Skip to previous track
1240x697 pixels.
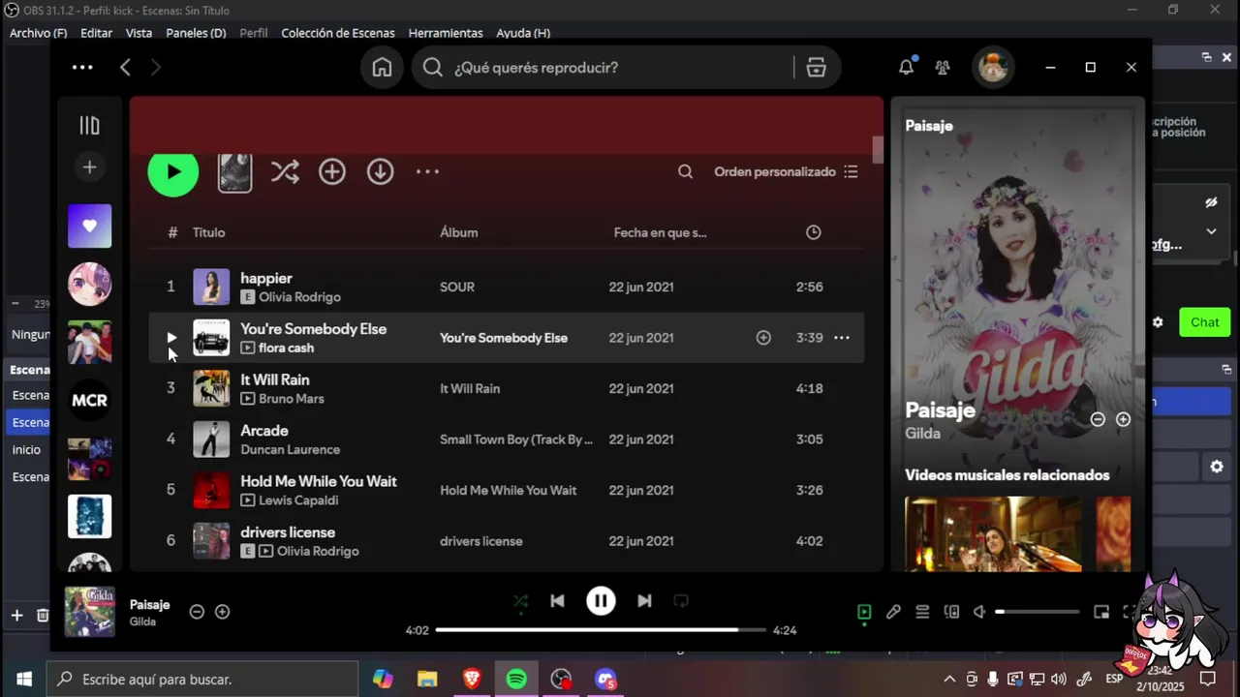pyautogui.click(x=557, y=601)
